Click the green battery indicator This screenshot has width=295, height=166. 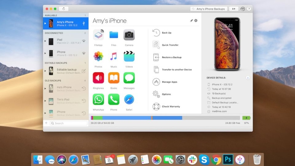click(x=246, y=118)
